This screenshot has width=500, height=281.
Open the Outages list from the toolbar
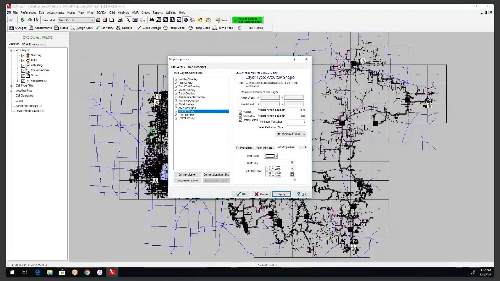18,28
